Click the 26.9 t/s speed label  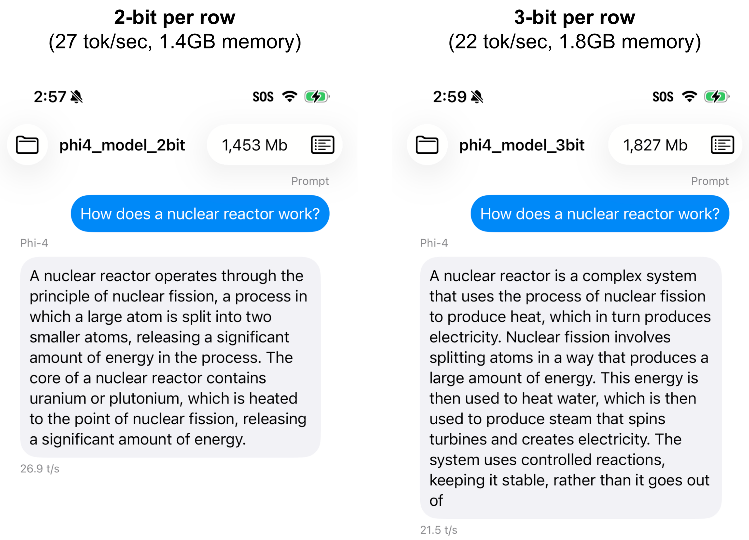(x=39, y=469)
